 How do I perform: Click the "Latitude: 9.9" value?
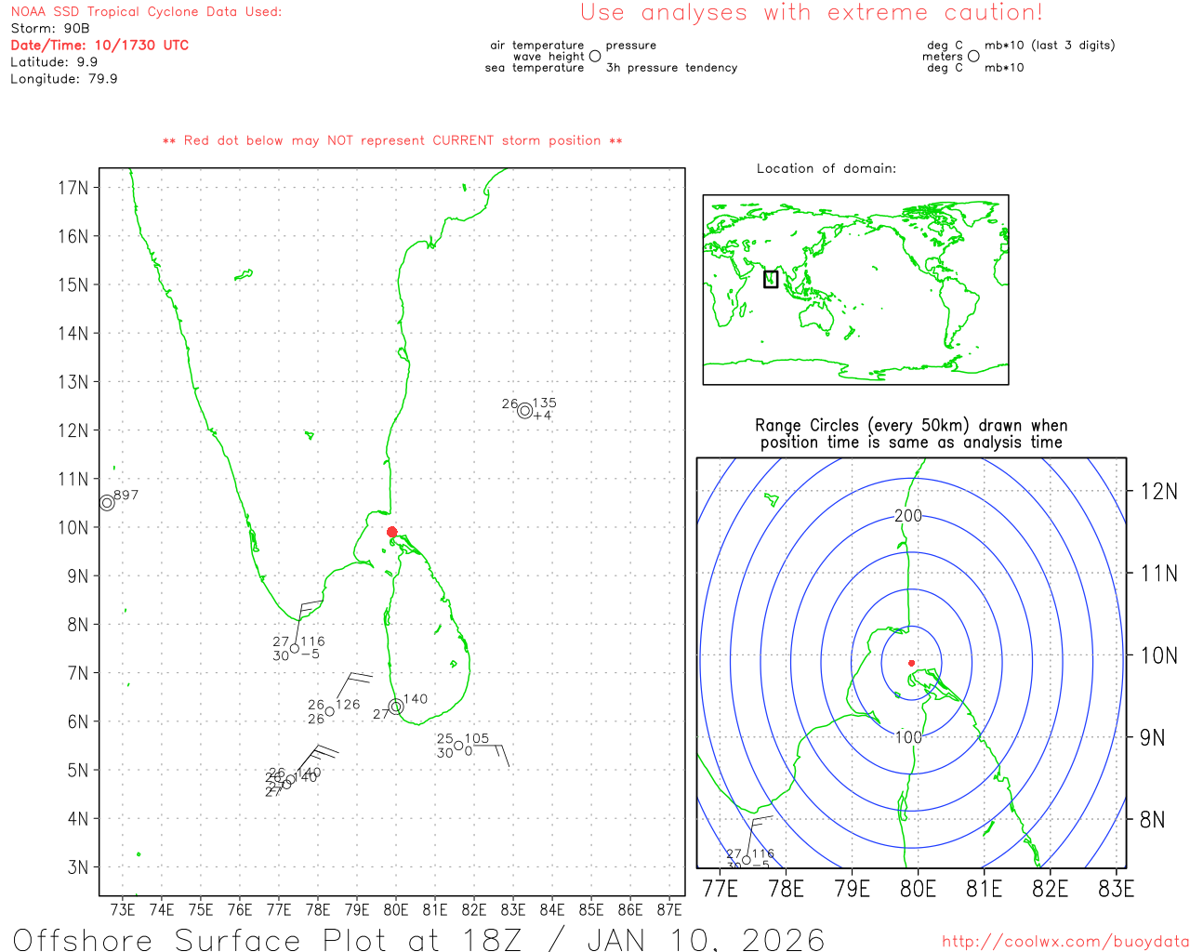click(x=54, y=62)
